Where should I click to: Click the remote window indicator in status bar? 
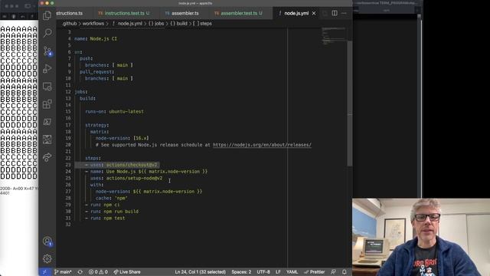(44, 272)
